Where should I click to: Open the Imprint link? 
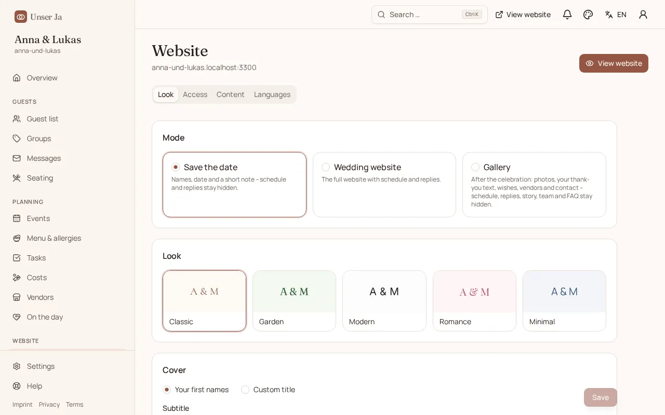22,405
